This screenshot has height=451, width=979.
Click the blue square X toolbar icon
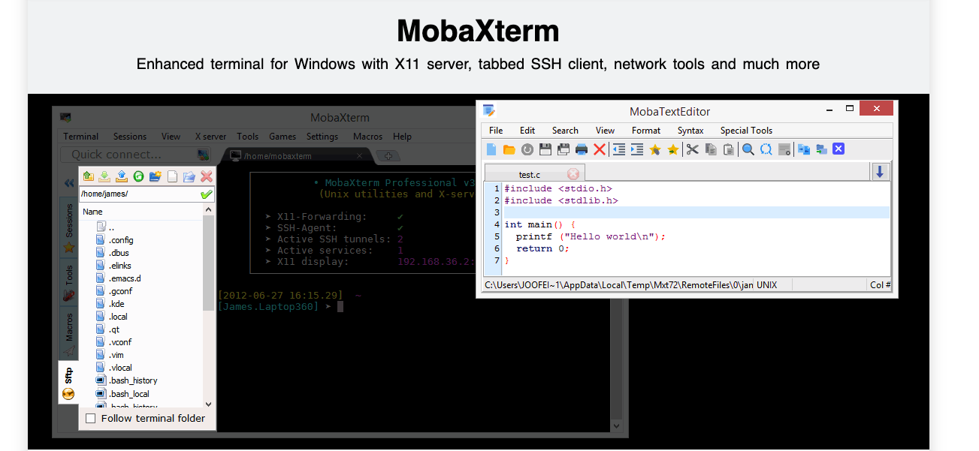pyautogui.click(x=839, y=149)
